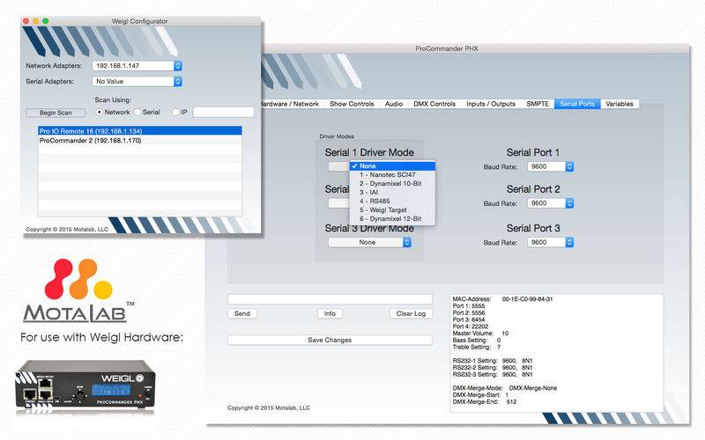
Task: Choose 6 - Dynamixel 12-Bit driver mode
Action: pyautogui.click(x=392, y=218)
